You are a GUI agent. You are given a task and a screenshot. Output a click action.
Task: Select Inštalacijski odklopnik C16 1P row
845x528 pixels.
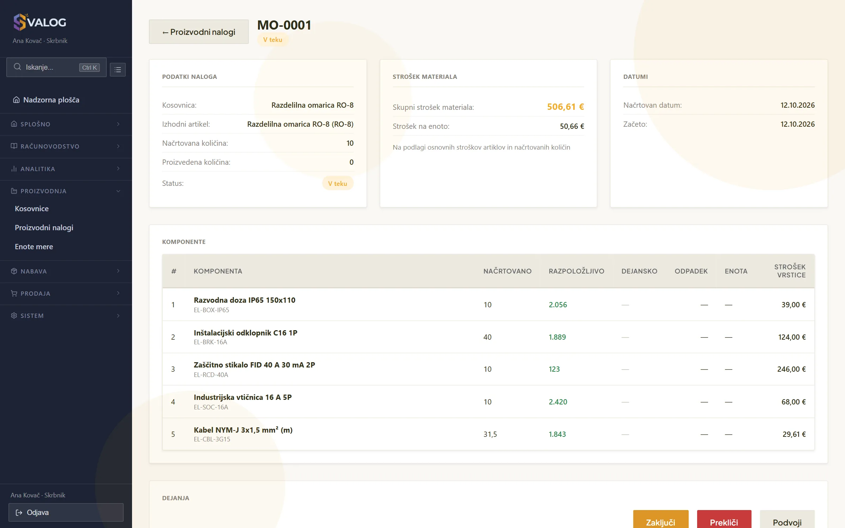(488, 337)
